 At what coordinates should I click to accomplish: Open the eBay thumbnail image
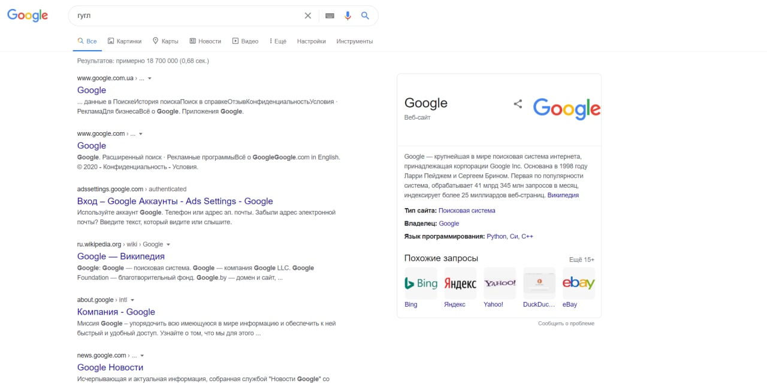(578, 283)
